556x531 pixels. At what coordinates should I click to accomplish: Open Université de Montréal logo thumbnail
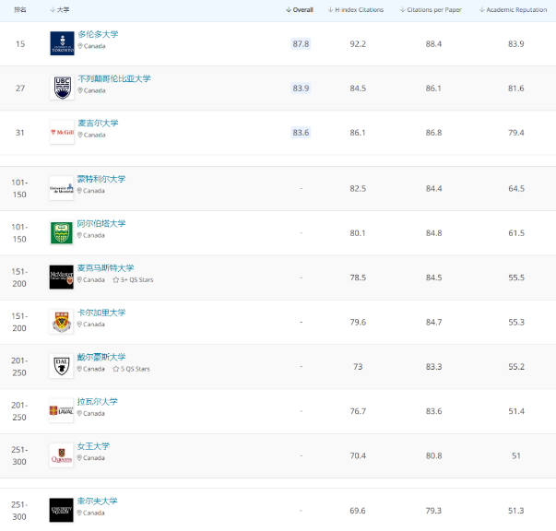click(62, 188)
